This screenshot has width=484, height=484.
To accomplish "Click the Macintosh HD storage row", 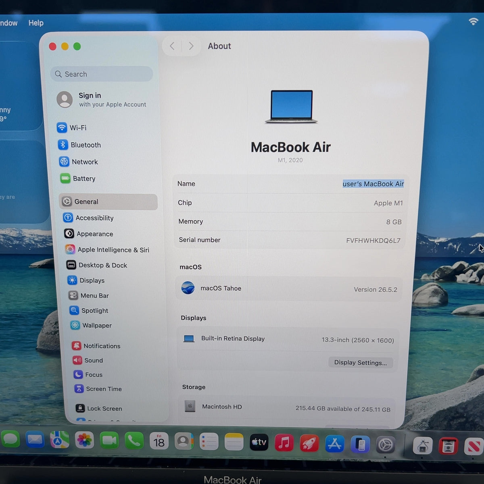I will click(x=287, y=407).
